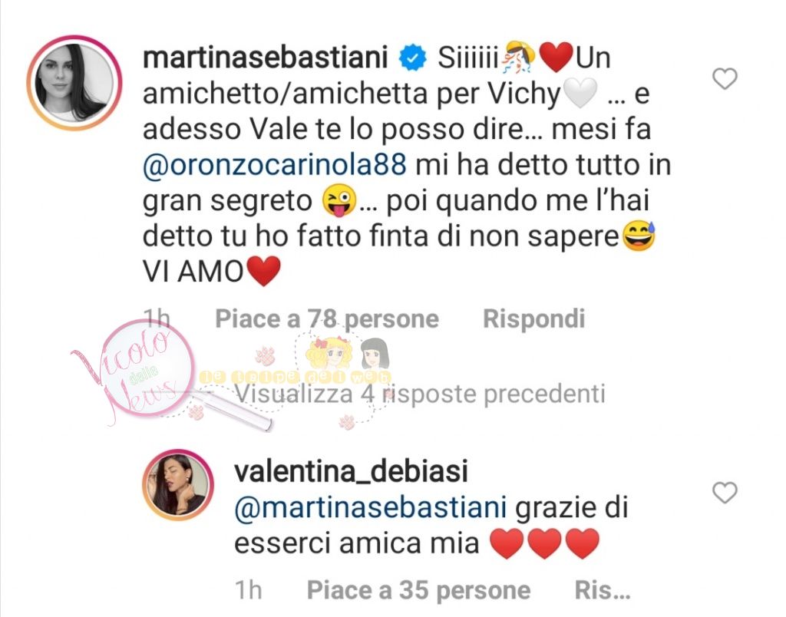Like martinasebastiani's comment with the heart

725,79
